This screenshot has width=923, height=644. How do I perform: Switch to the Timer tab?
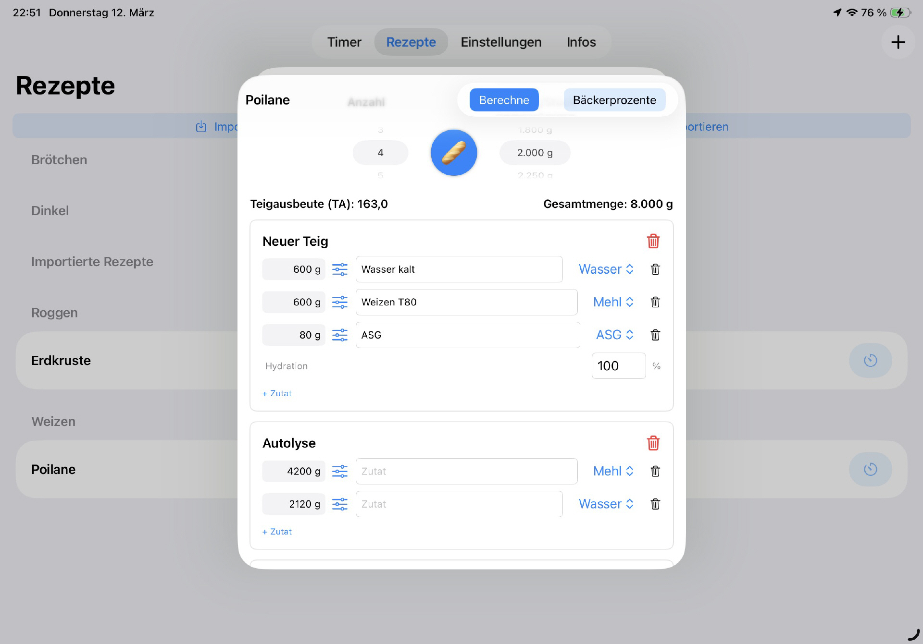(x=344, y=42)
